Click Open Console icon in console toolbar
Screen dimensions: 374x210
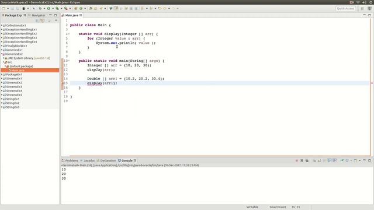355,160
